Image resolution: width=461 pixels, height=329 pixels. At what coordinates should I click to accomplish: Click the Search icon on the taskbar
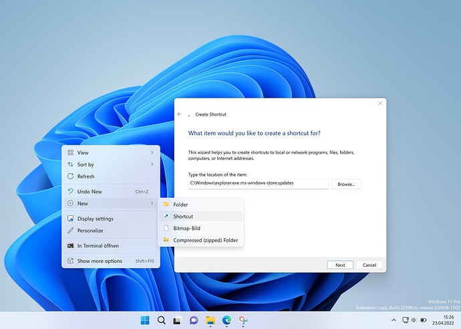[161, 320]
